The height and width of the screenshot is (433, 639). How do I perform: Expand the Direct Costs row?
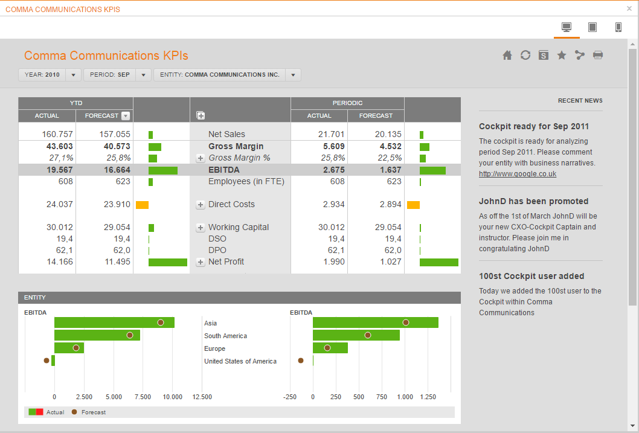coord(201,205)
